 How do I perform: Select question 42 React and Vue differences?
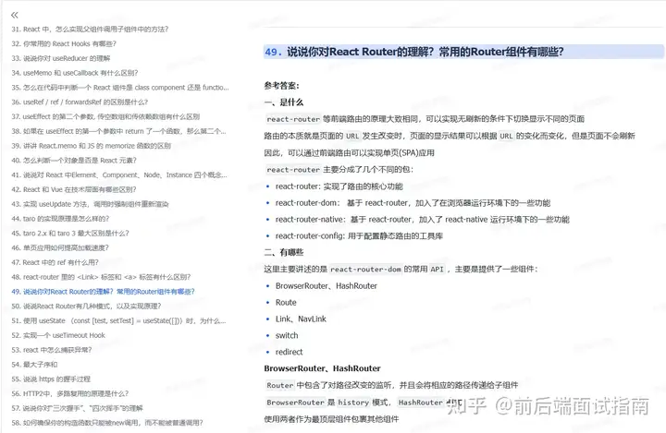92,188
